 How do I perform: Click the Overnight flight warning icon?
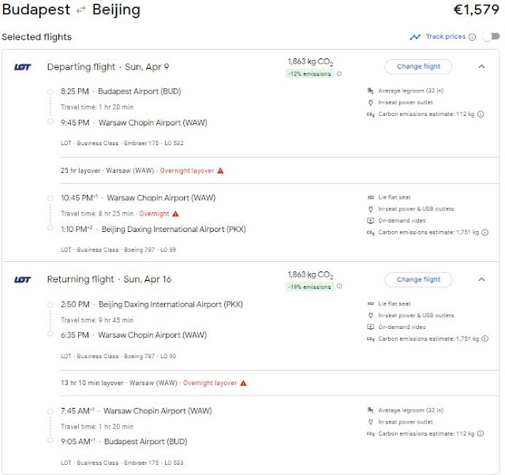coord(175,213)
